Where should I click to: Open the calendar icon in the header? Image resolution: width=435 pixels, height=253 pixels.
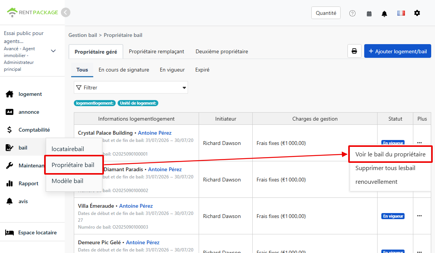(369, 14)
